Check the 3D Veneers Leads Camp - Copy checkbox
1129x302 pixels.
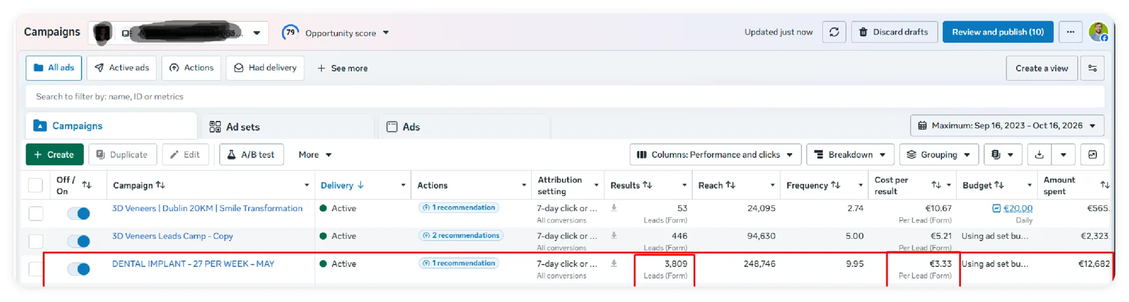pyautogui.click(x=36, y=241)
